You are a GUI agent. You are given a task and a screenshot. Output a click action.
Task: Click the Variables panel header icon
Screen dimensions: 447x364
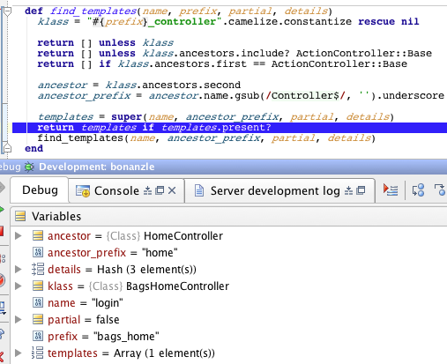(20, 216)
